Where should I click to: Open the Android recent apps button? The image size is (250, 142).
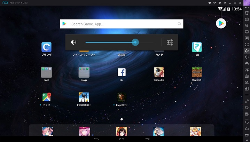(147, 139)
